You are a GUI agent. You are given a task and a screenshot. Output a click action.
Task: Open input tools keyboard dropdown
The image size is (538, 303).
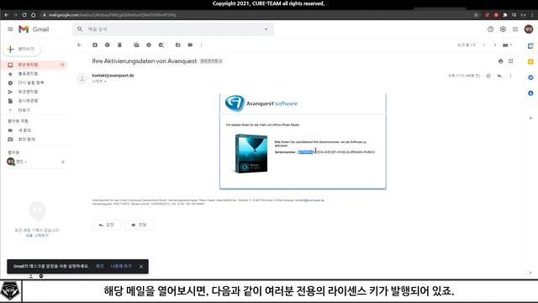pyautogui.click(x=507, y=45)
